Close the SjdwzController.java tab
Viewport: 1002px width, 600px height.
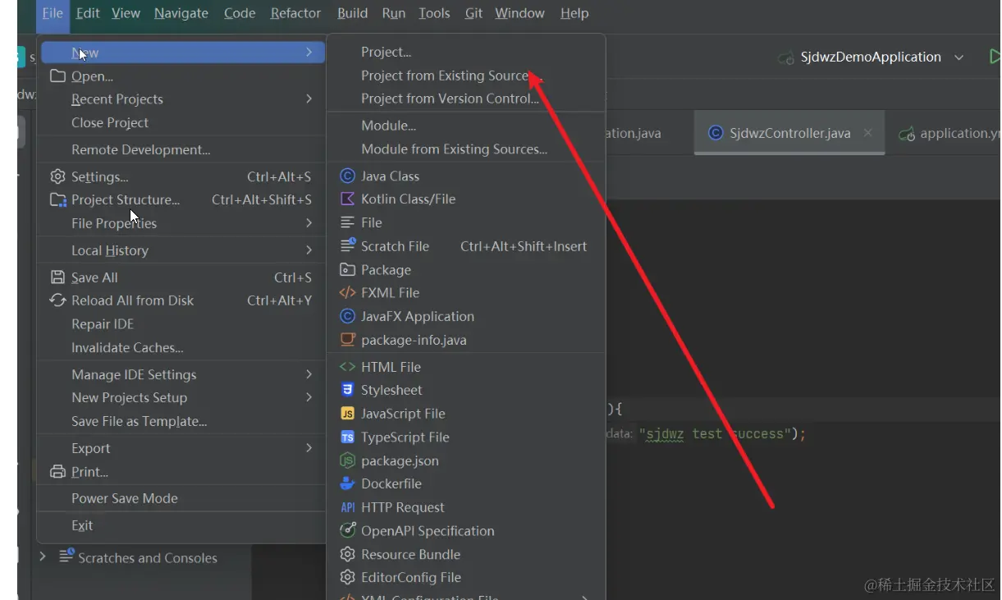click(868, 133)
